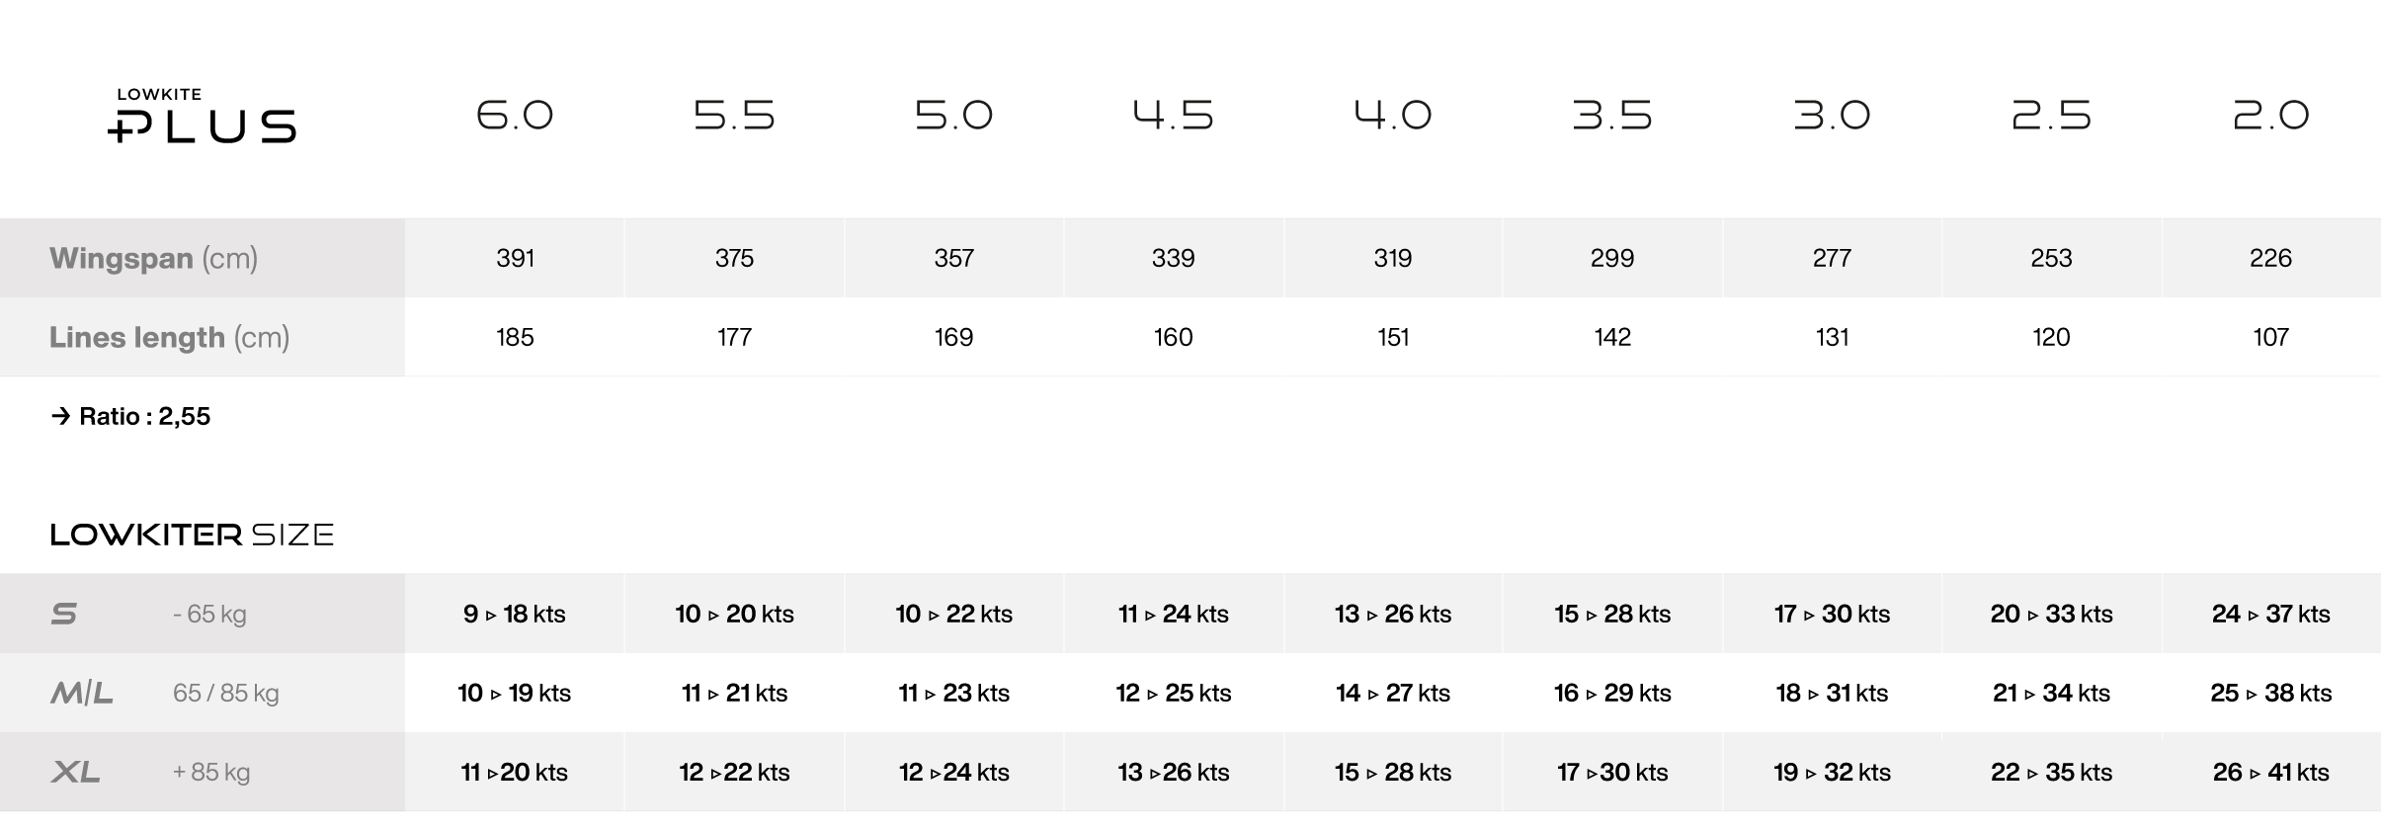The height and width of the screenshot is (831, 2381).
Task: Select the 6.0 kite size heading
Action: click(x=515, y=116)
